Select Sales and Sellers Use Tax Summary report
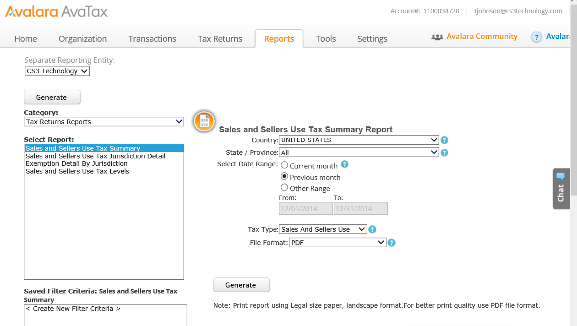This screenshot has width=577, height=326. tap(104, 148)
